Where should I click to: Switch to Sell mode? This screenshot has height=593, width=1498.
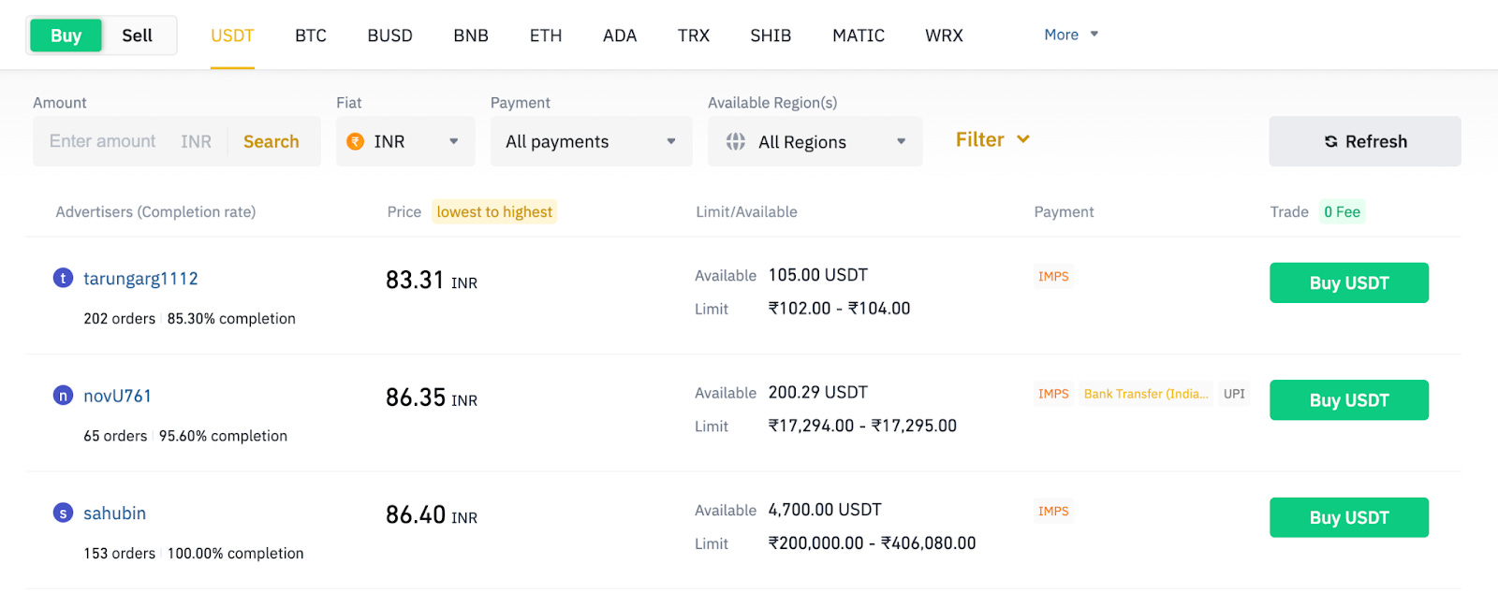click(x=137, y=36)
